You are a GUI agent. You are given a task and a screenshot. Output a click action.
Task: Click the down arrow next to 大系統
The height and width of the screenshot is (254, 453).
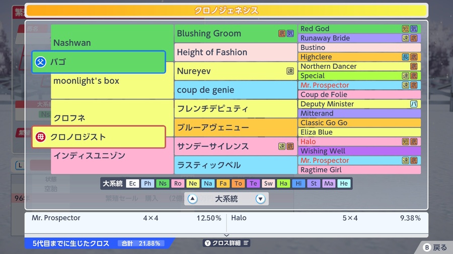coord(260,199)
